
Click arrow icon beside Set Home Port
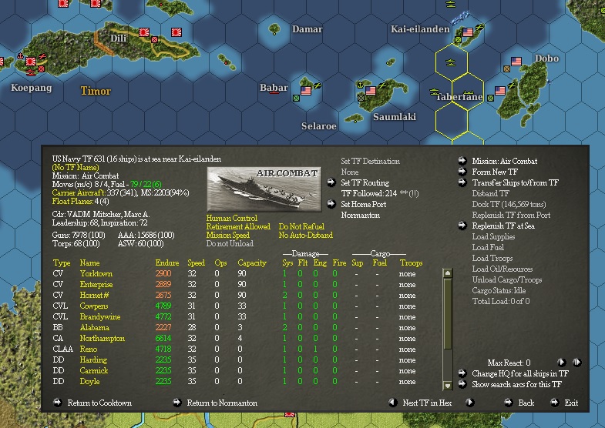coord(331,204)
